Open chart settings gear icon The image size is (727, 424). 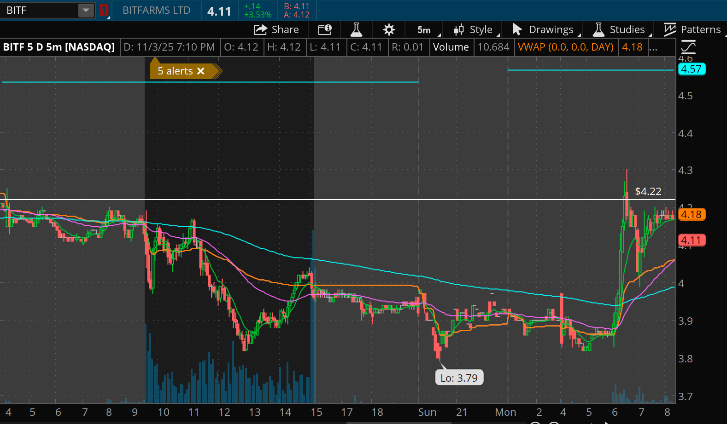click(389, 30)
